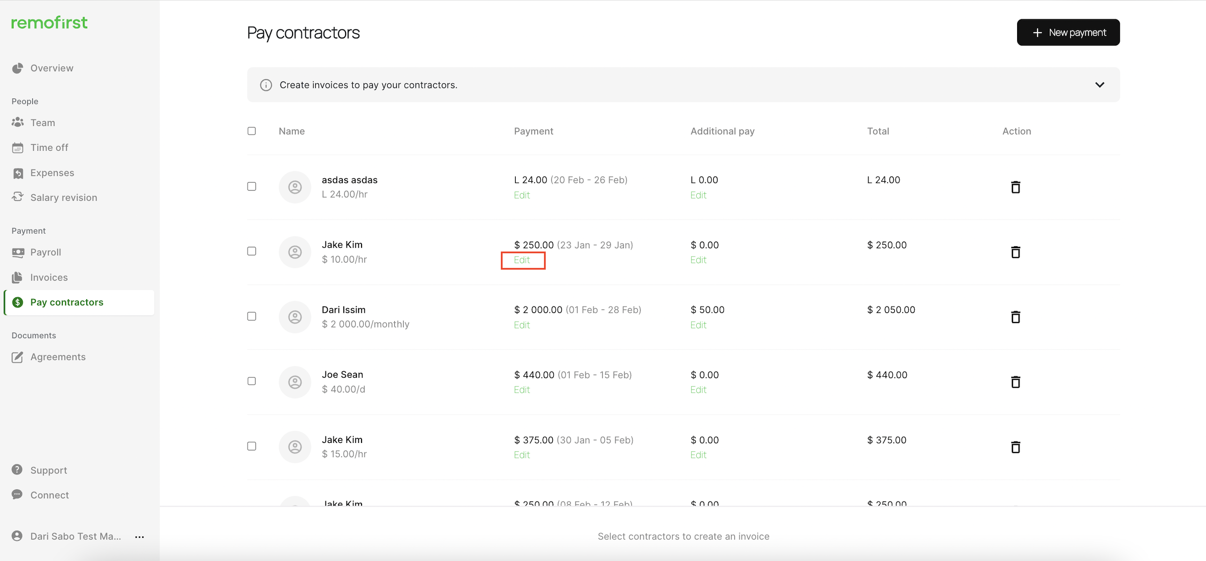Delete the Jake Kim $375.00 payment

point(1016,447)
